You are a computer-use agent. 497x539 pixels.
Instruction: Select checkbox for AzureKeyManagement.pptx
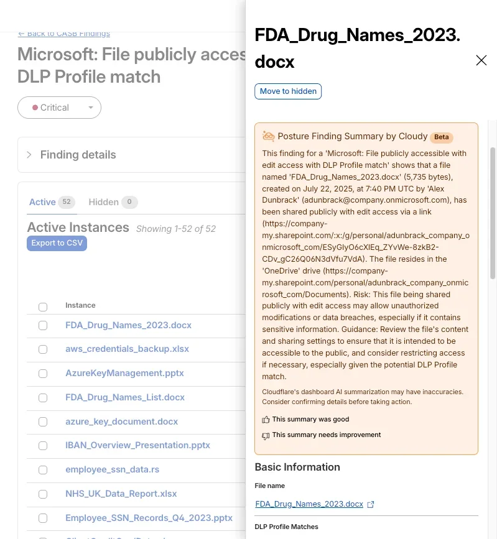(x=43, y=374)
